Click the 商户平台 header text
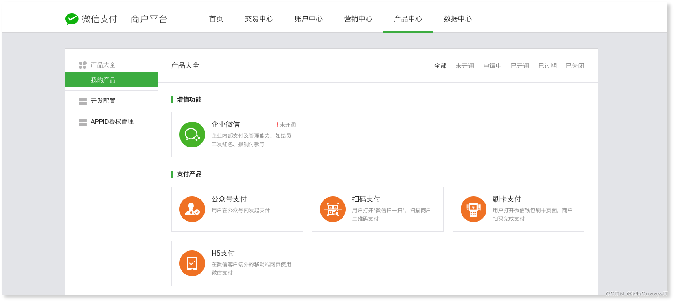Image resolution: width=675 pixels, height=302 pixels. (149, 19)
